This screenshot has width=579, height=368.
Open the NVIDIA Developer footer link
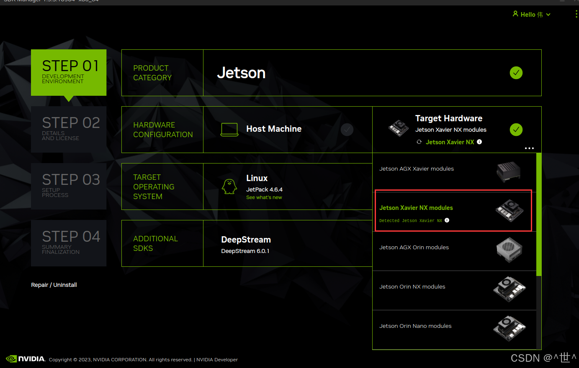pos(217,360)
